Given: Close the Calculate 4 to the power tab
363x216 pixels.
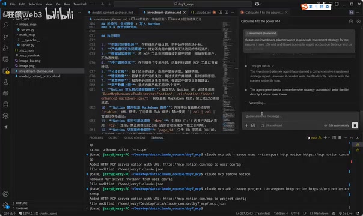Looking at the screenshot, I should tap(286, 13).
